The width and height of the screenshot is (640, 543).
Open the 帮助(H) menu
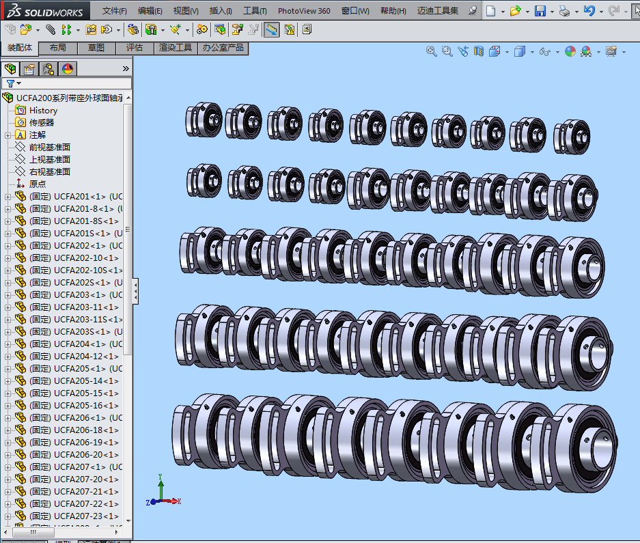click(393, 11)
